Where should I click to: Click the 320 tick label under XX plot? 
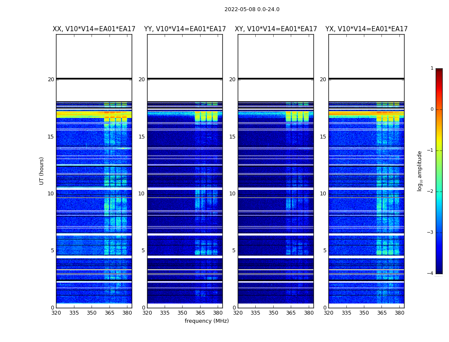pyautogui.click(x=56, y=313)
